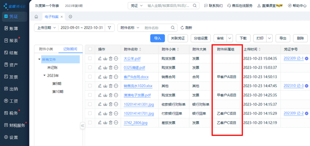The height and width of the screenshot is (146, 310).
Task: Sort by 附件小类 column header icon
Action: click(178, 49)
